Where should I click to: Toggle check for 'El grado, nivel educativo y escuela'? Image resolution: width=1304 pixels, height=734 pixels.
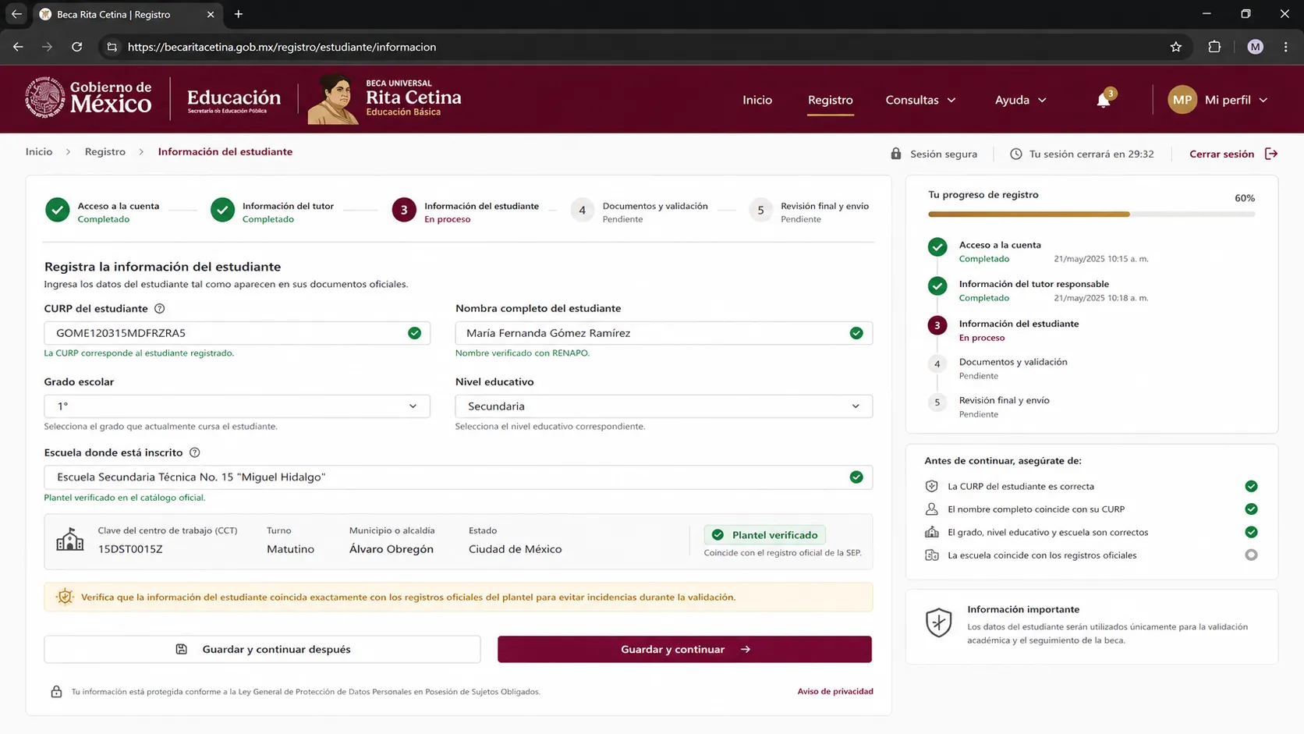pos(1251,532)
